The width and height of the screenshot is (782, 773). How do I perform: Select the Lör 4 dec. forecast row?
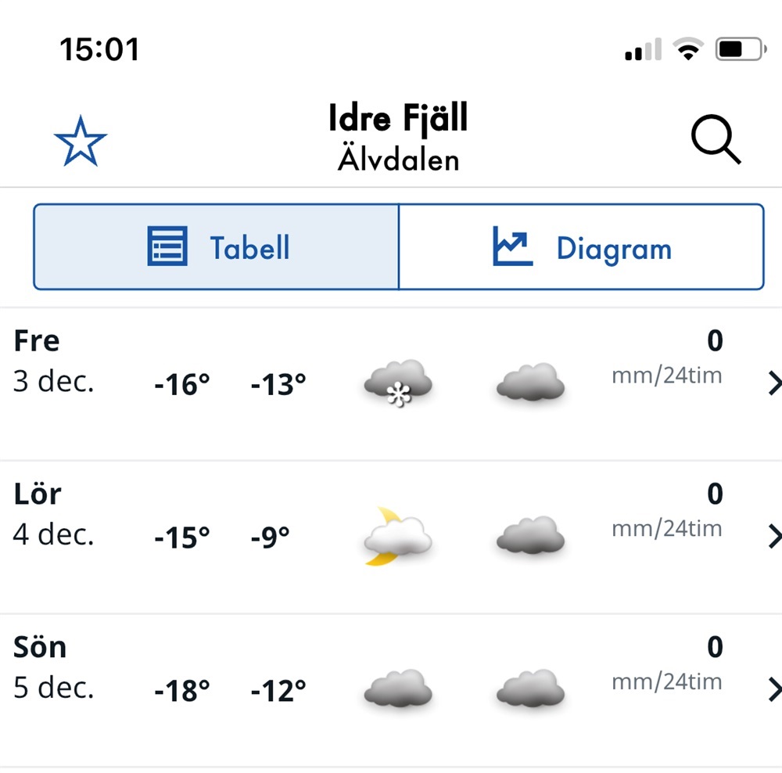click(x=391, y=537)
